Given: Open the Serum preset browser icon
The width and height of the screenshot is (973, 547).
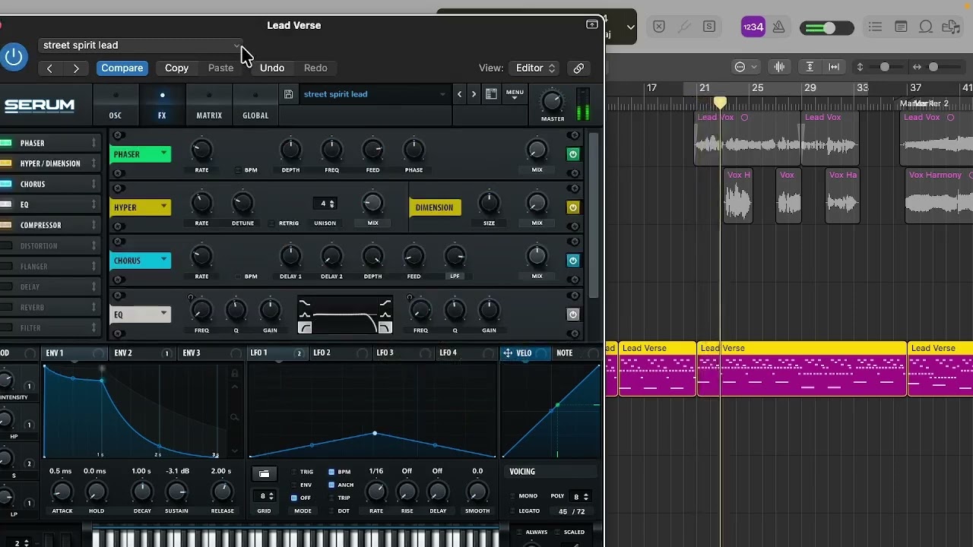Looking at the screenshot, I should [491, 94].
